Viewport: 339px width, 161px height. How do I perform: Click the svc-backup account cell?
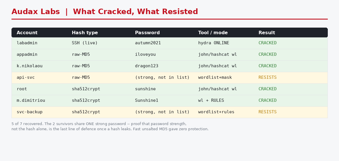30,112
